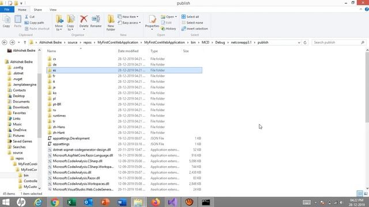Open Word from taskbar
The height and width of the screenshot is (207, 369).
coord(122,202)
